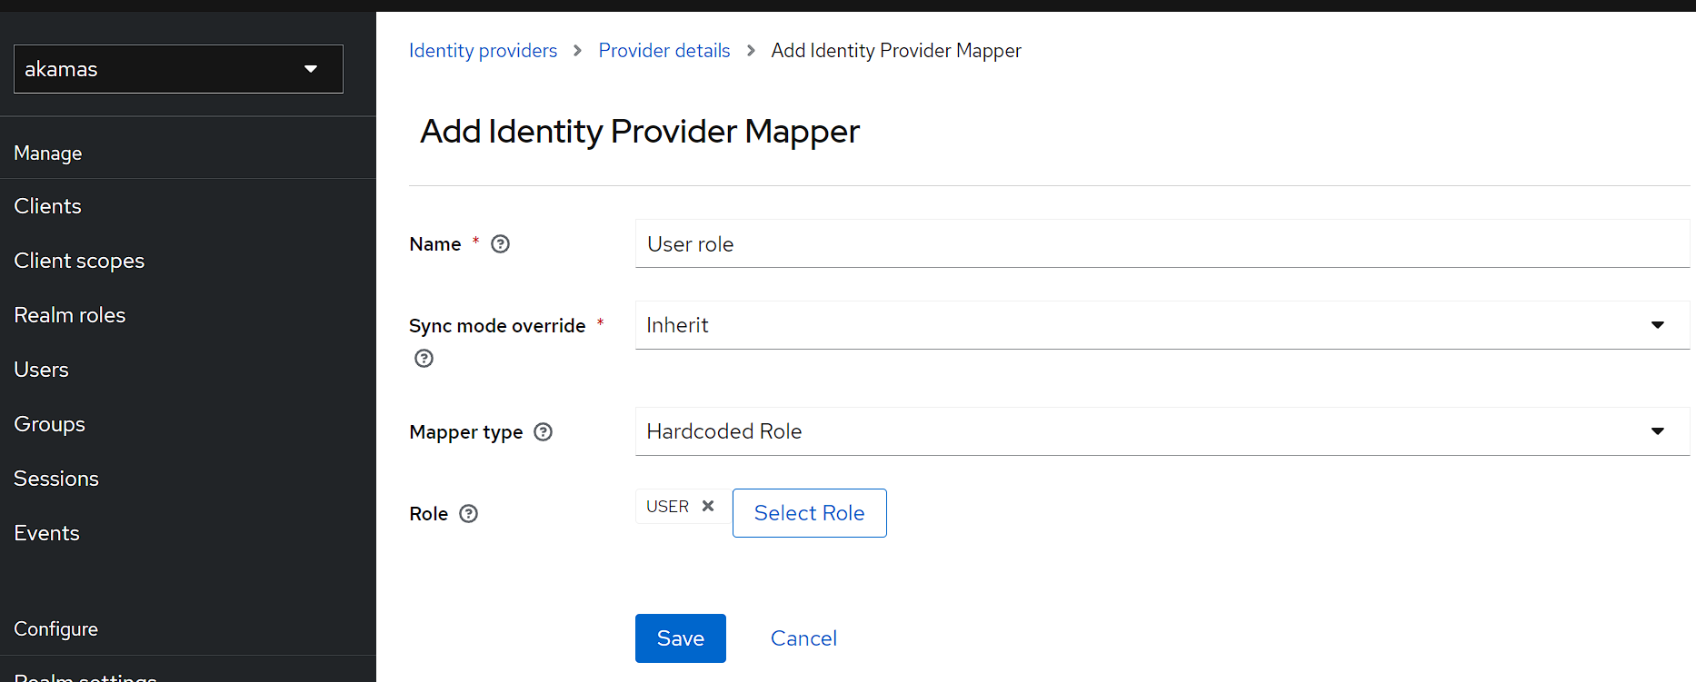Open Sessions in the sidebar
This screenshot has height=682, width=1696.
click(x=56, y=479)
